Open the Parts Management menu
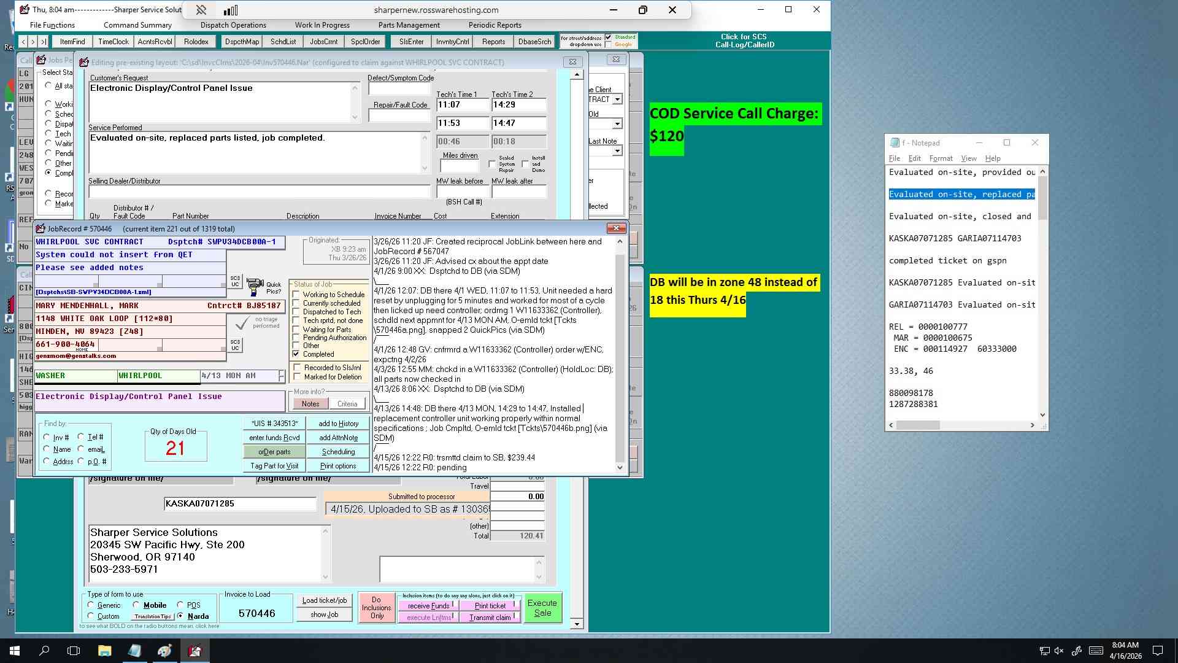This screenshot has height=663, width=1178. (409, 25)
